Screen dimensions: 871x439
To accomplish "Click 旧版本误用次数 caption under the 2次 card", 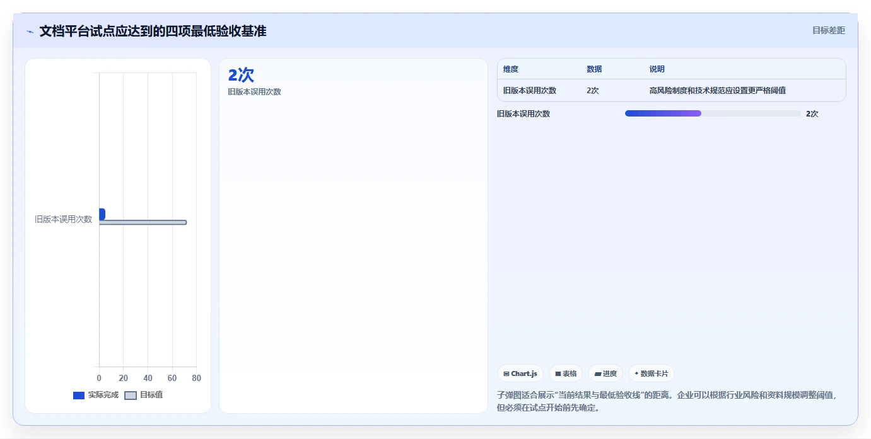I will coord(254,92).
